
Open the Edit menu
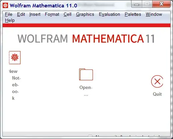click(21, 14)
